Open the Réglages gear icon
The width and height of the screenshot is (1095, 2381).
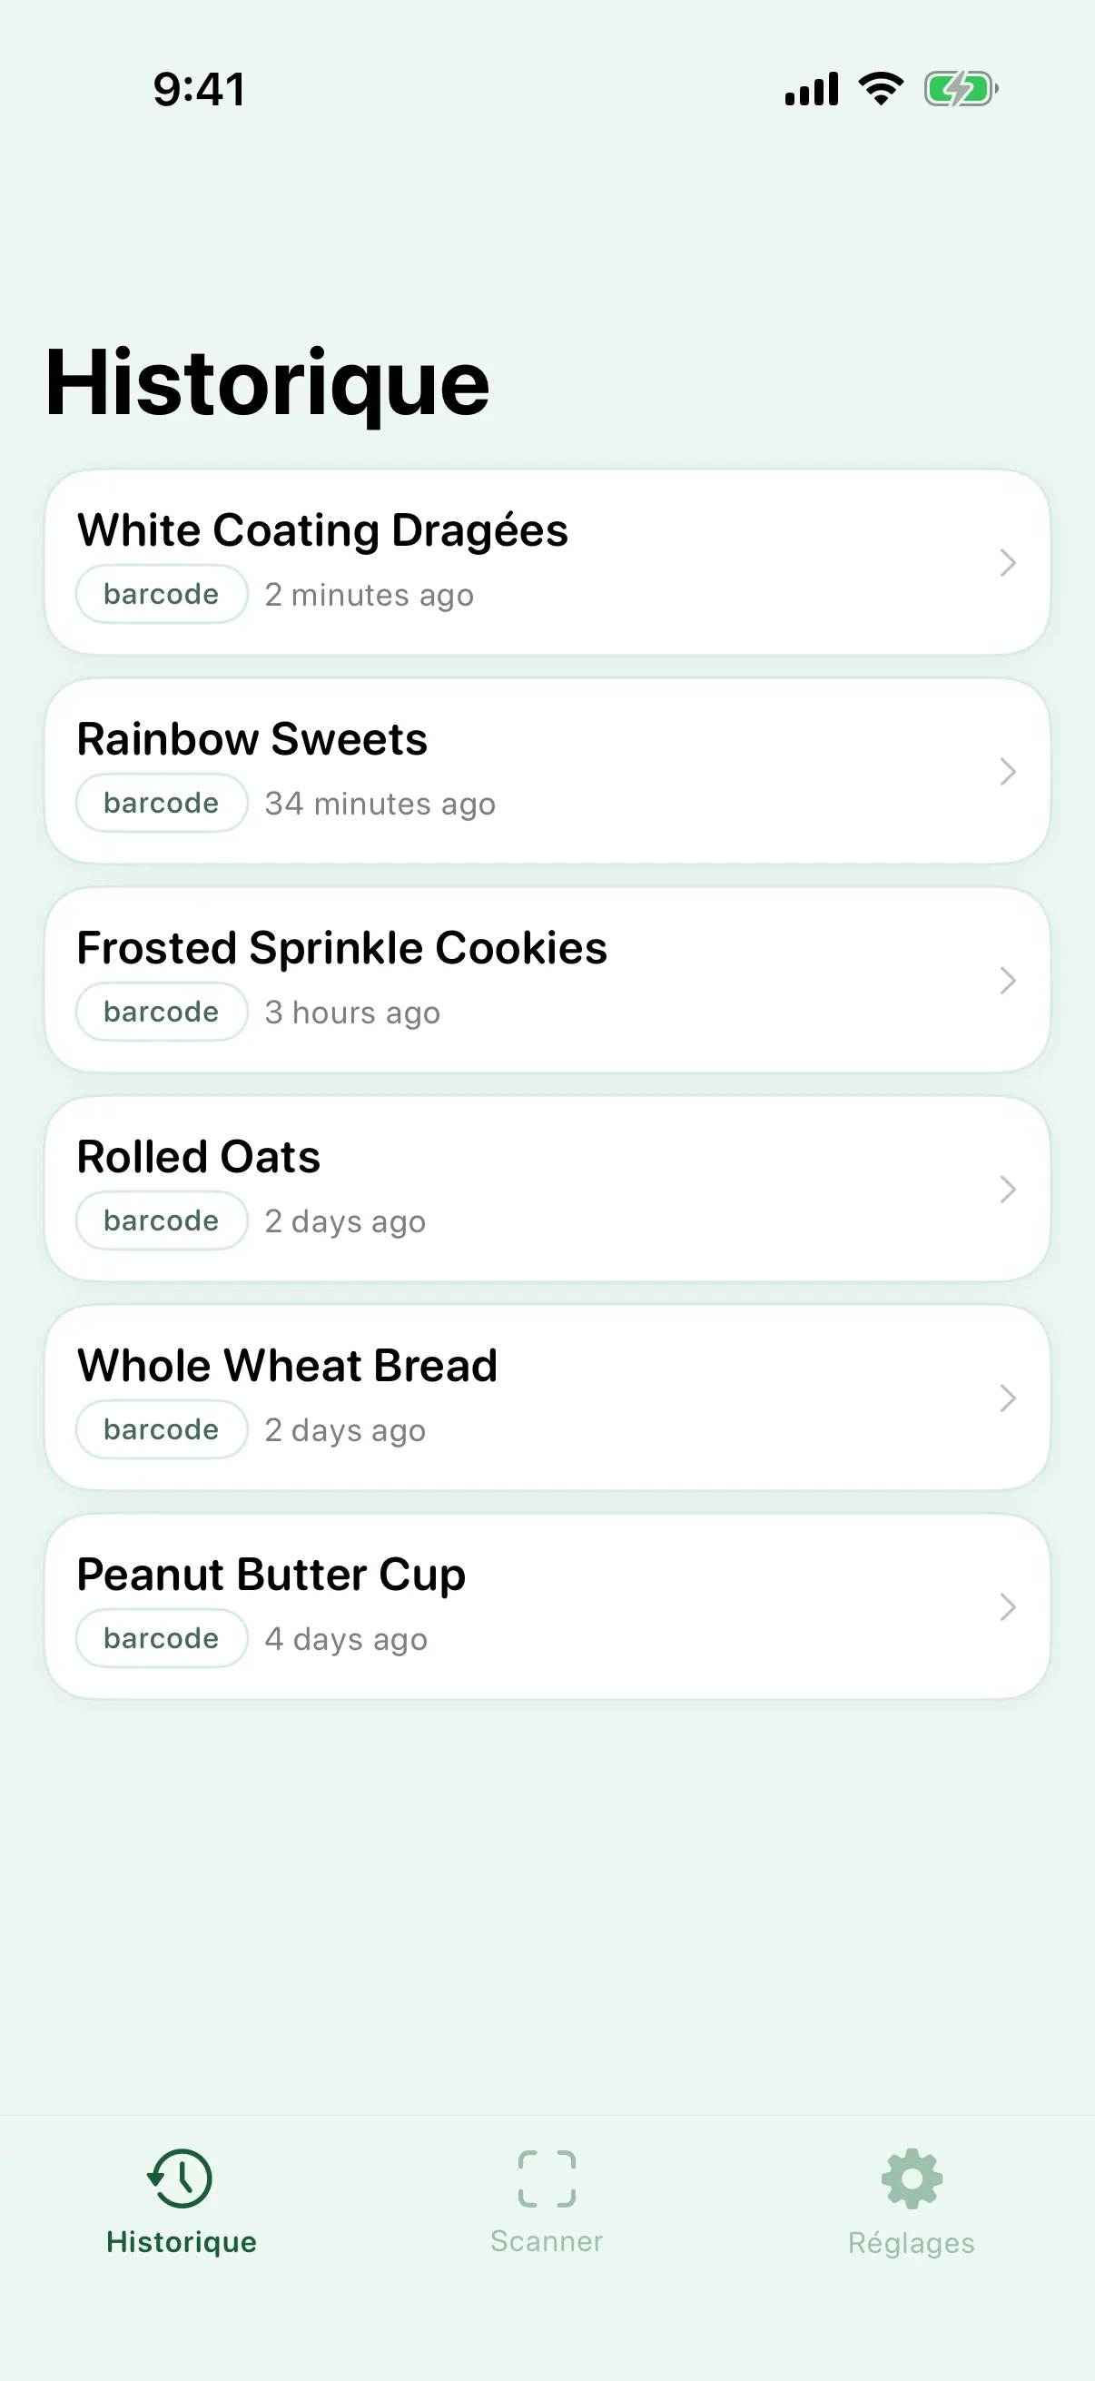coord(912,2178)
